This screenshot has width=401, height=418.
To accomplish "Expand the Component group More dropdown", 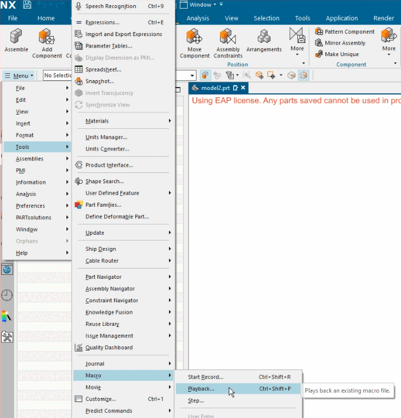I will pos(389,41).
